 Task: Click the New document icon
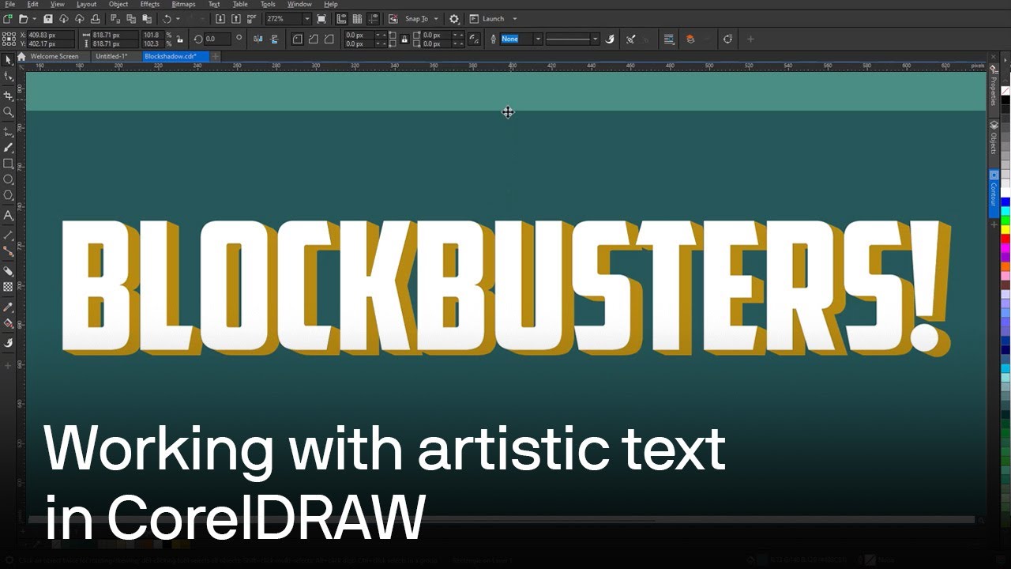click(x=8, y=19)
